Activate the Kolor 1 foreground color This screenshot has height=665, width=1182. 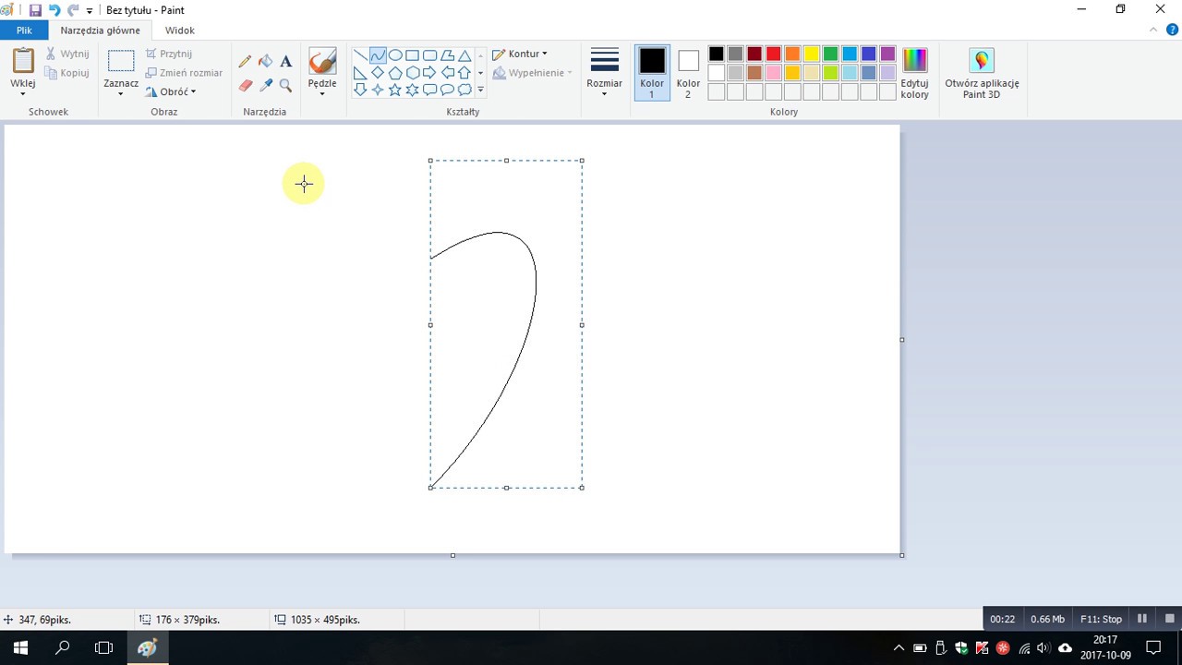pyautogui.click(x=652, y=72)
